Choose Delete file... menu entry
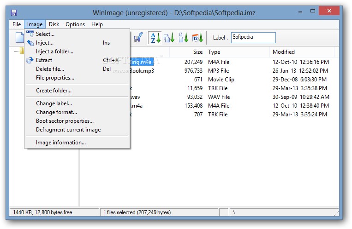This screenshot has width=352, height=229. tap(77, 69)
